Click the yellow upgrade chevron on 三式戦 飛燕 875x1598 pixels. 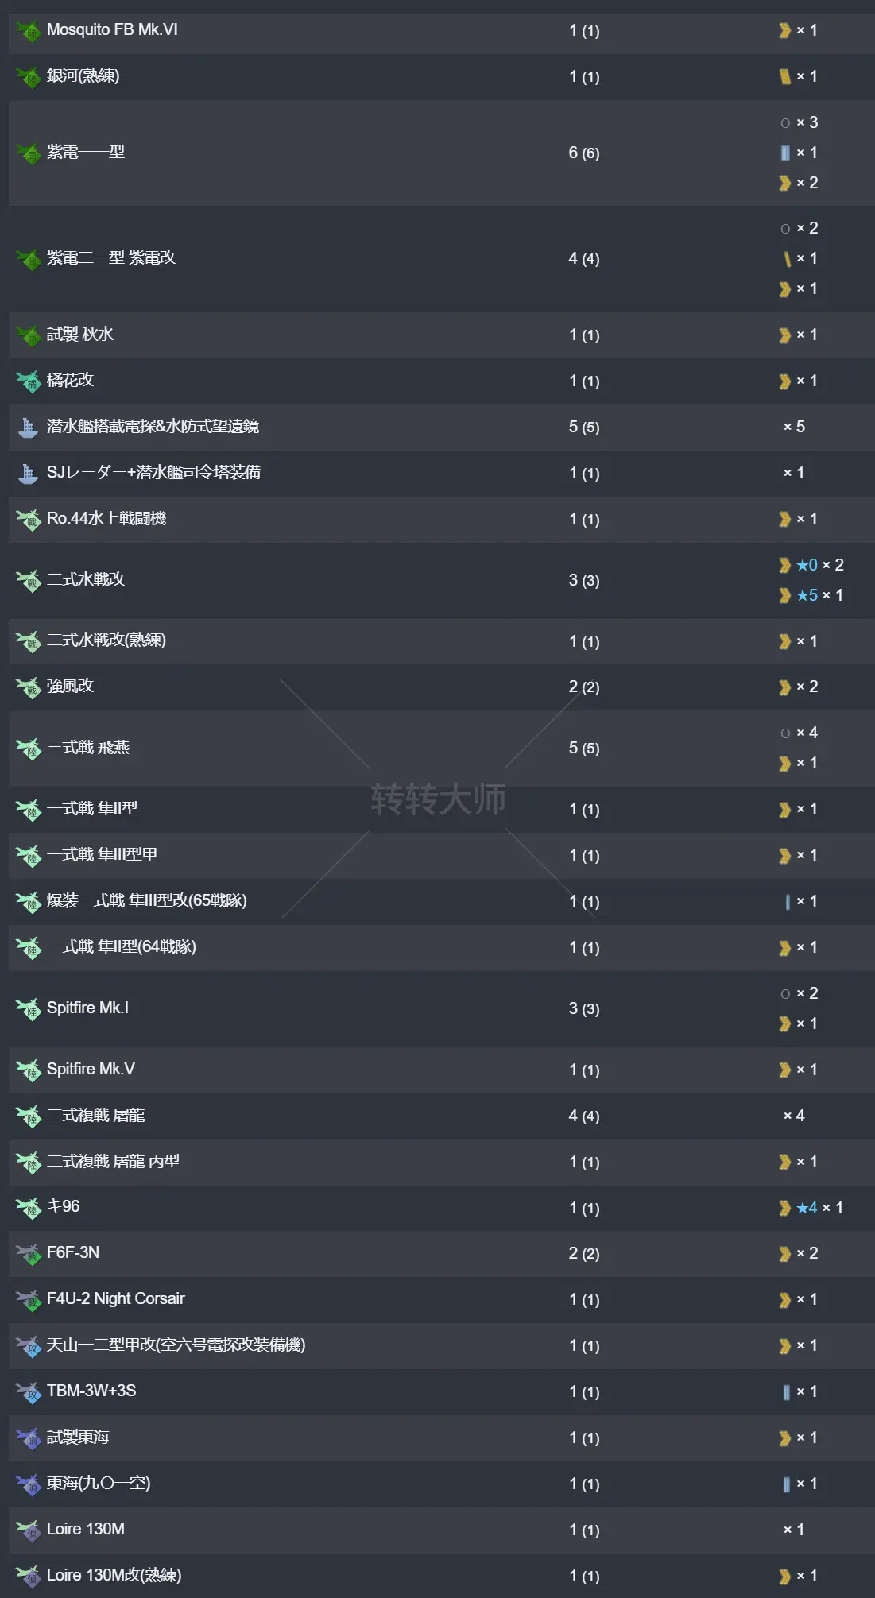pyautogui.click(x=784, y=763)
